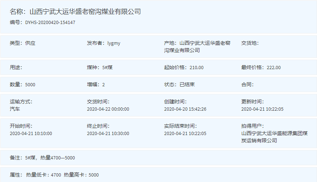Click the 用途 label
This screenshot has width=317, height=182.
(x=16, y=67)
